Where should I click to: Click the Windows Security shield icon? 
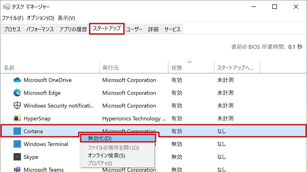coord(17,105)
